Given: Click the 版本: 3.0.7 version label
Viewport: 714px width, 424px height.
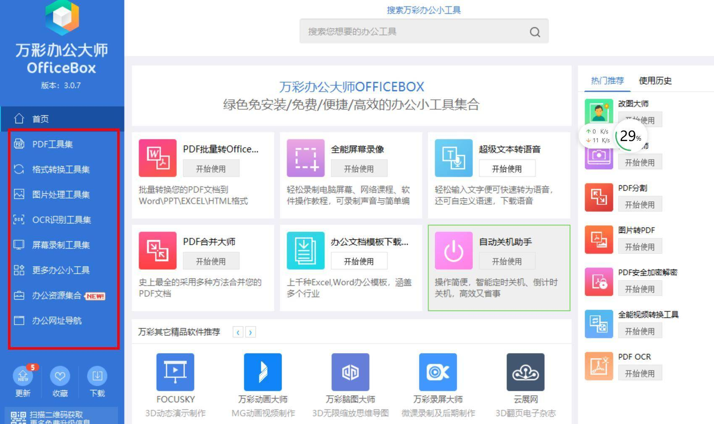Looking at the screenshot, I should point(61,85).
